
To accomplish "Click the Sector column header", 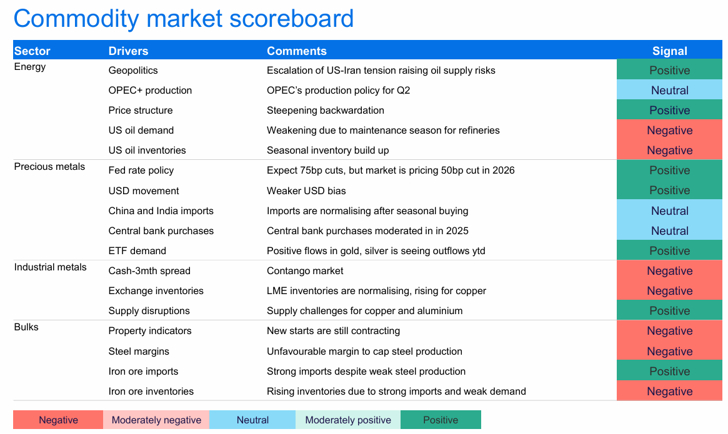I will (32, 51).
